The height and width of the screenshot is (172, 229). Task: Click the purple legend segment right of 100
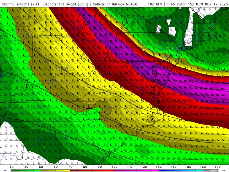(118, 171)
